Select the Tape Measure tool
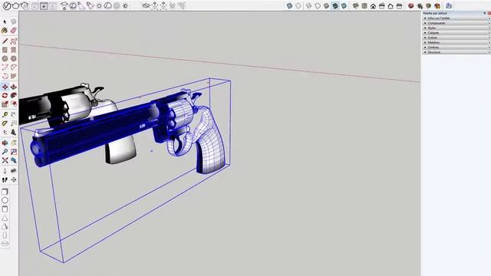 click(x=5, y=115)
